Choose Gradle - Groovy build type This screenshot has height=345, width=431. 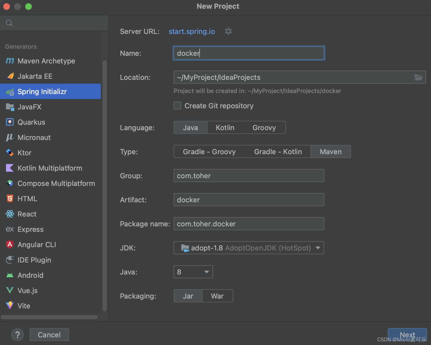point(209,152)
